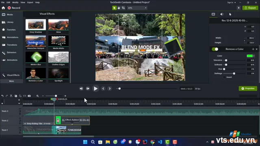Click the green Export button
The height and width of the screenshot is (146, 260).
coord(250,8)
